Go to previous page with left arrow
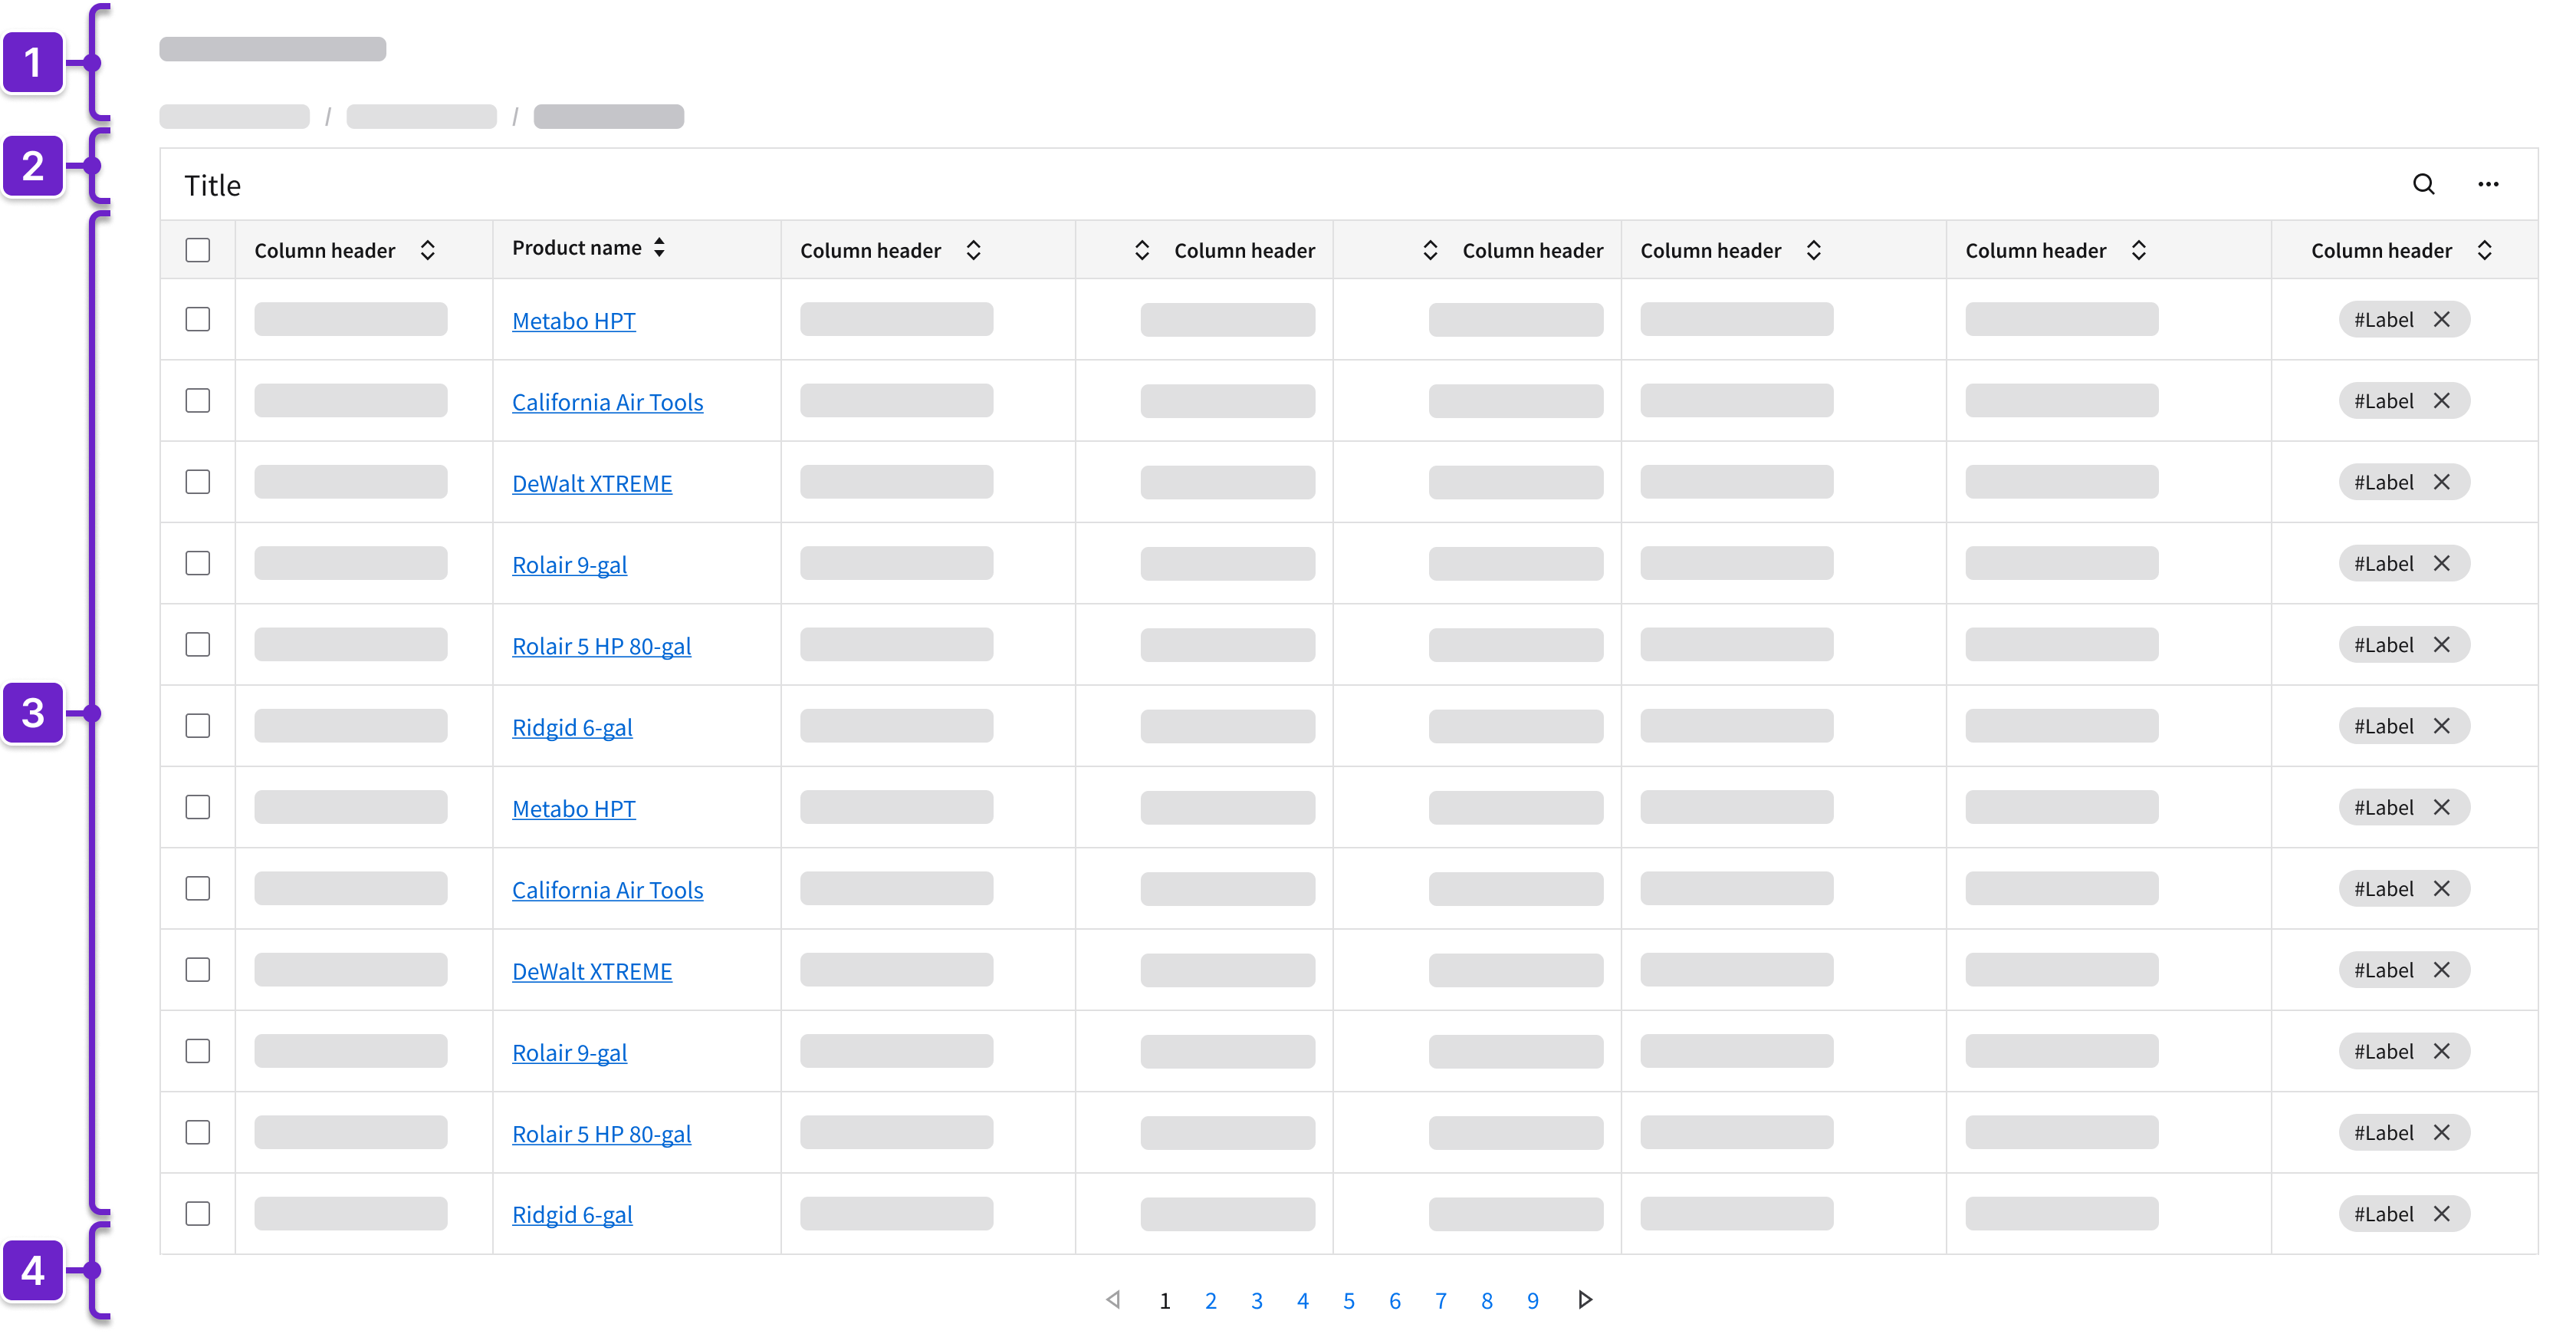The image size is (2576, 1344). [1113, 1300]
